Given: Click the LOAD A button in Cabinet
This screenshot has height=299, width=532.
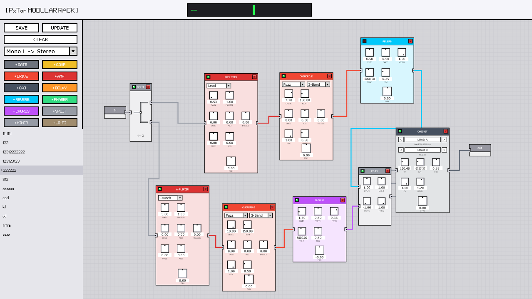Looking at the screenshot, I should pyautogui.click(x=423, y=140).
